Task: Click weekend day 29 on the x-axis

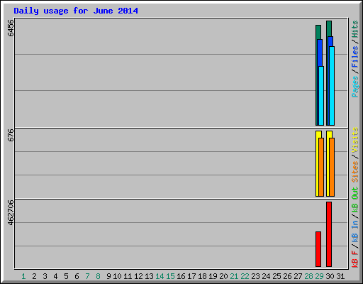Action: coord(319,276)
